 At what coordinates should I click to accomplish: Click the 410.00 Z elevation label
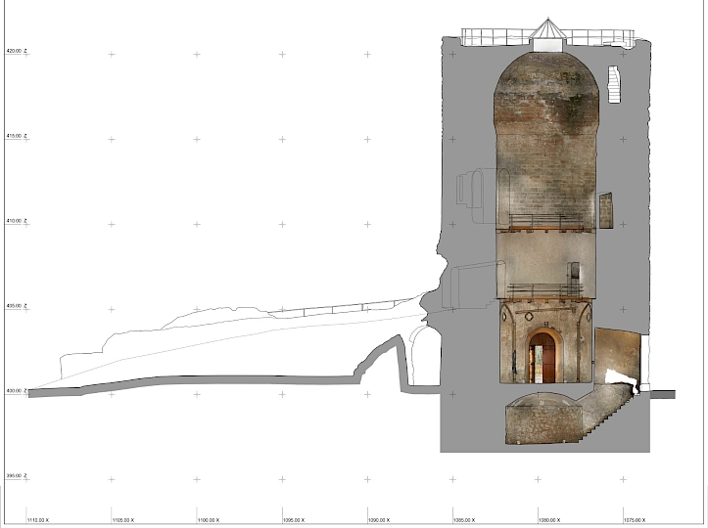(18, 221)
